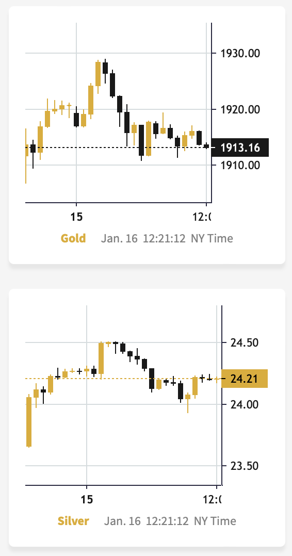Select the 24.21 current silver price tag

click(x=245, y=379)
